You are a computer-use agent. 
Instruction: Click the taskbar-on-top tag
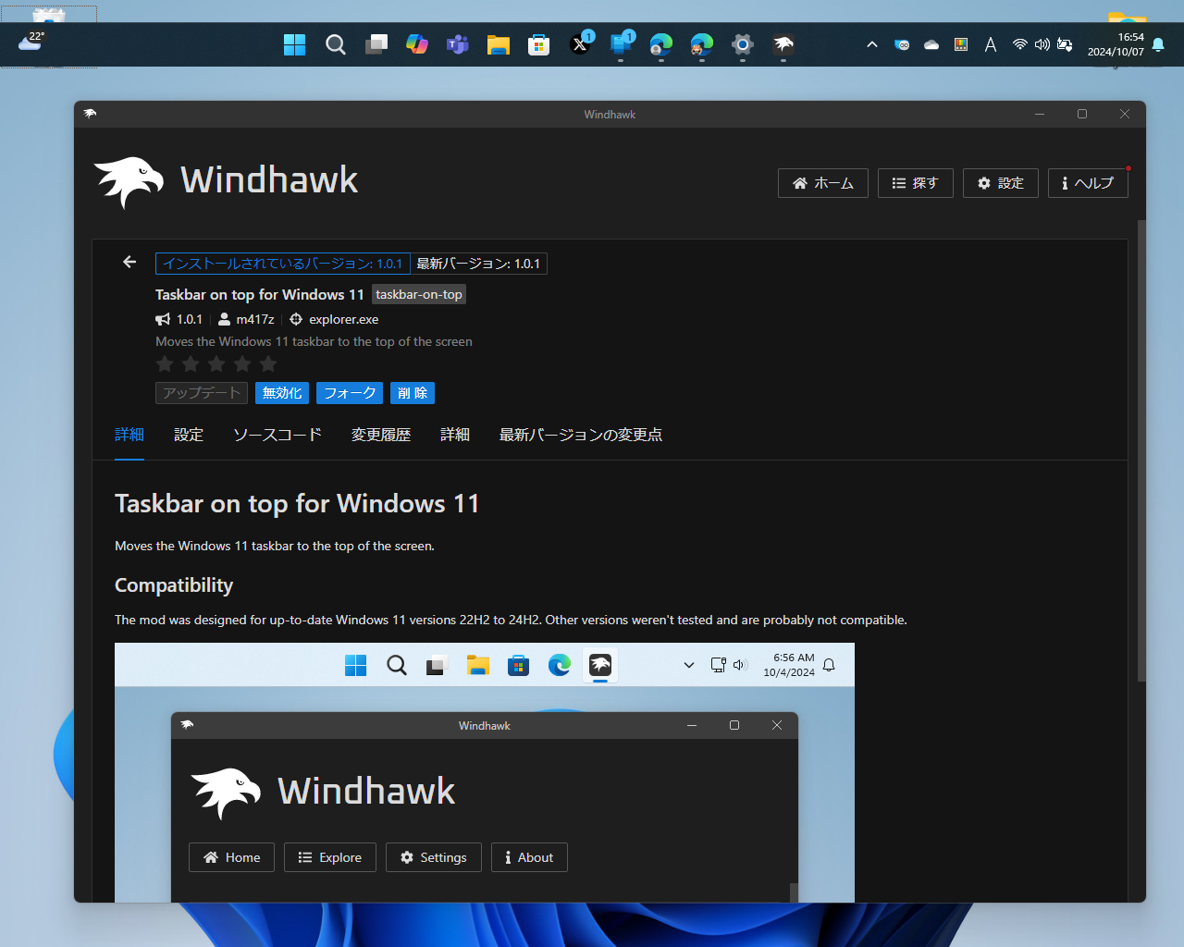419,294
